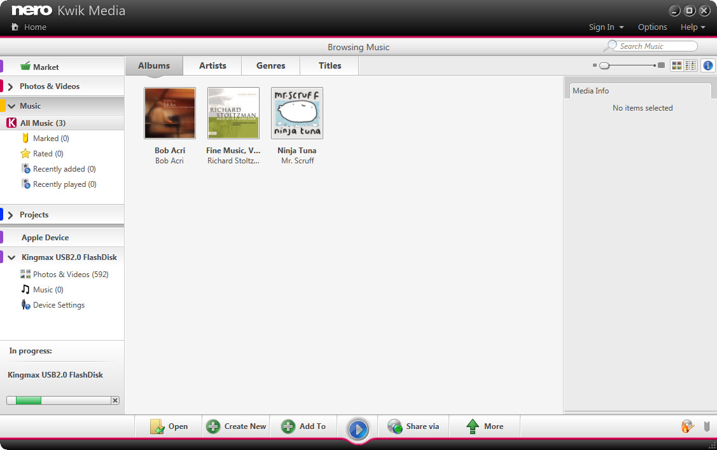The height and width of the screenshot is (450, 717).
Task: Click the green More arrow icon
Action: pos(472,426)
